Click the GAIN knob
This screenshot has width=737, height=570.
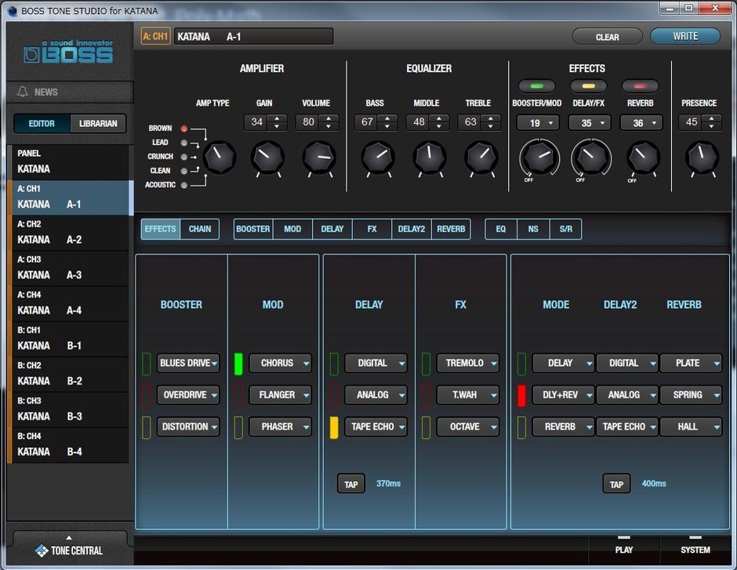pos(267,157)
